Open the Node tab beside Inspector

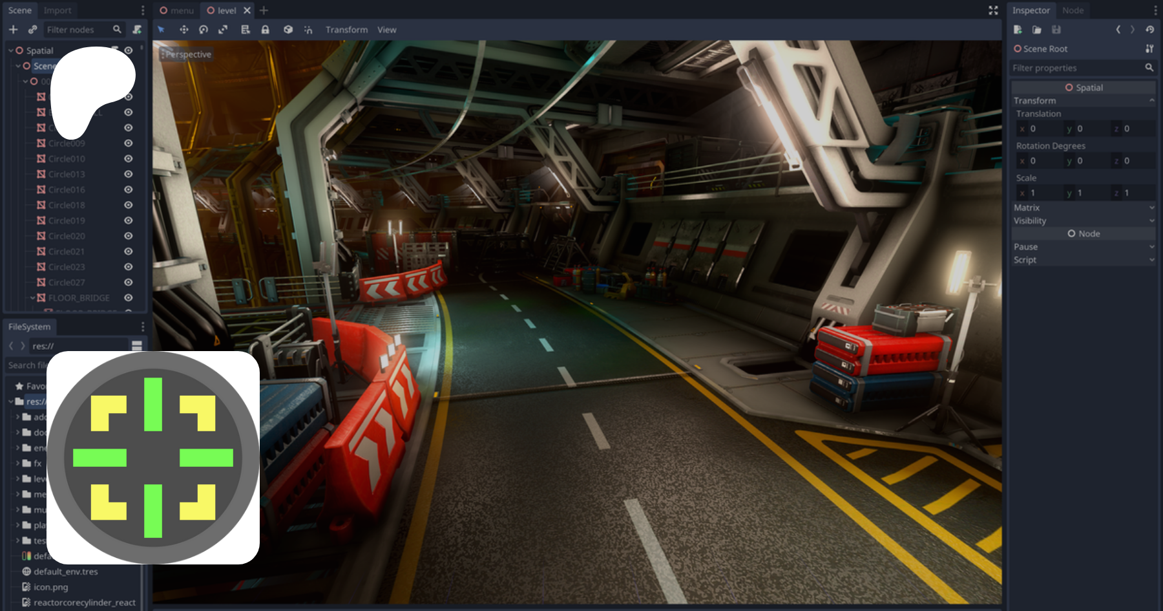point(1073,10)
